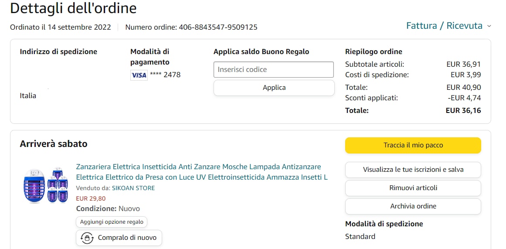This screenshot has height=249, width=506.
Task: Click Traccia il mio pacco
Action: [x=413, y=145]
